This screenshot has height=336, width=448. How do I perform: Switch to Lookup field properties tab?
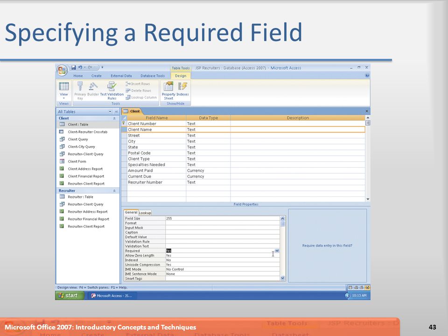145,213
